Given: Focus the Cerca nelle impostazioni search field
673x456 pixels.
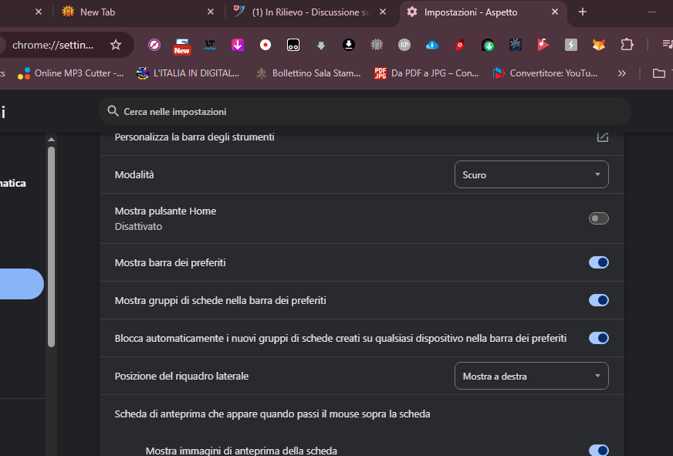Looking at the screenshot, I should pos(365,112).
